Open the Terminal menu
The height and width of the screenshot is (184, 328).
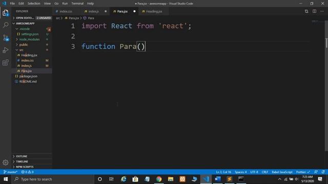pos(77,4)
